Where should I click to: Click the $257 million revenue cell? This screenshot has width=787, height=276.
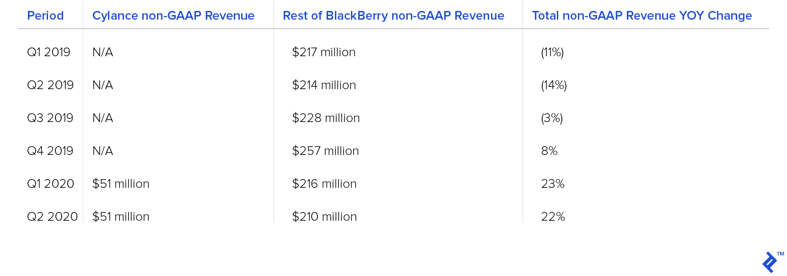325,151
